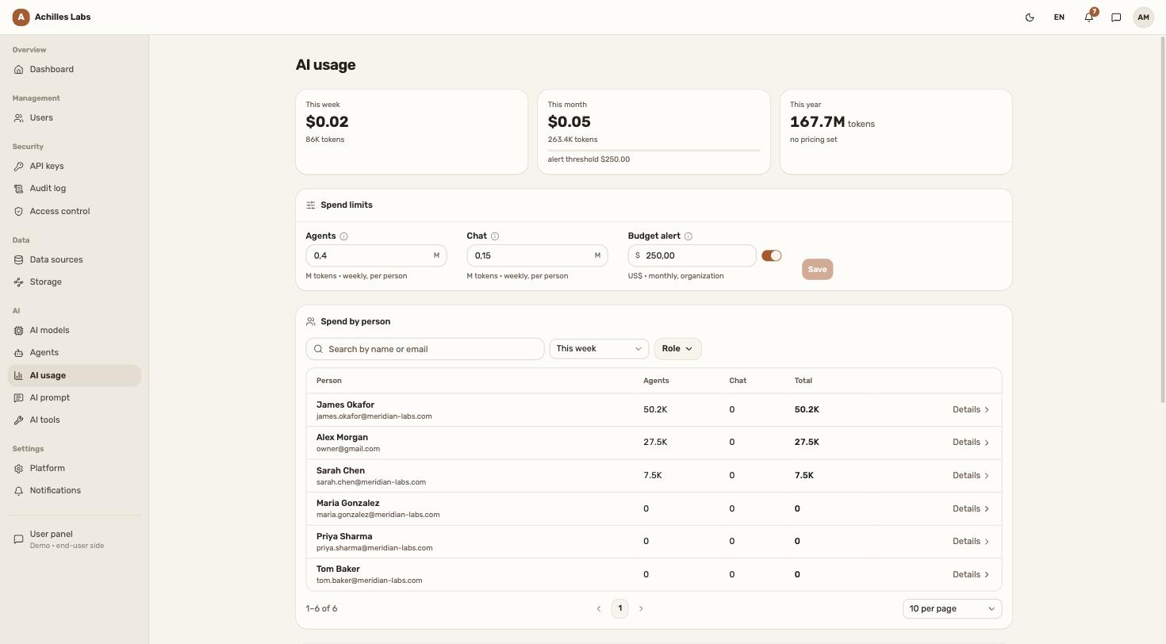Click the Agents token limit field
Viewport: 1166px width, 644px height.
point(376,255)
